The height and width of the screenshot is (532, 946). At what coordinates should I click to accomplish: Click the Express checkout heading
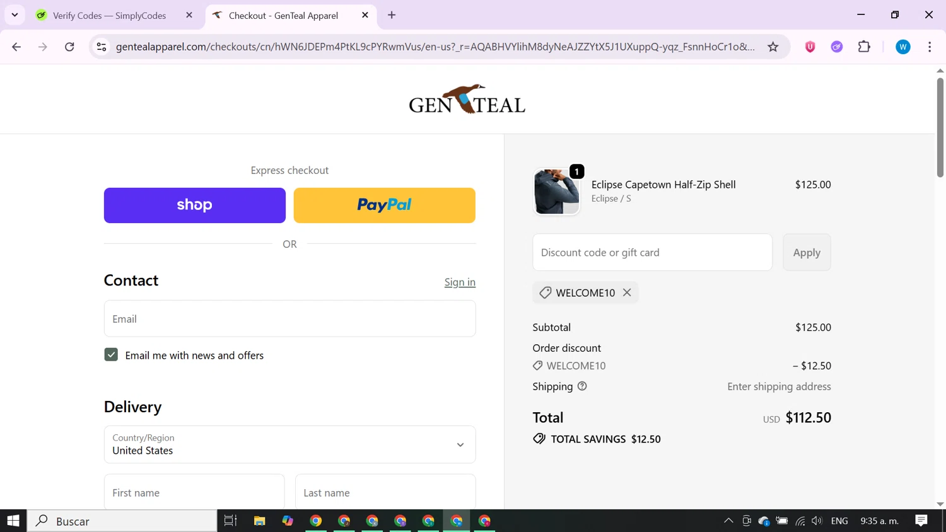tap(289, 170)
